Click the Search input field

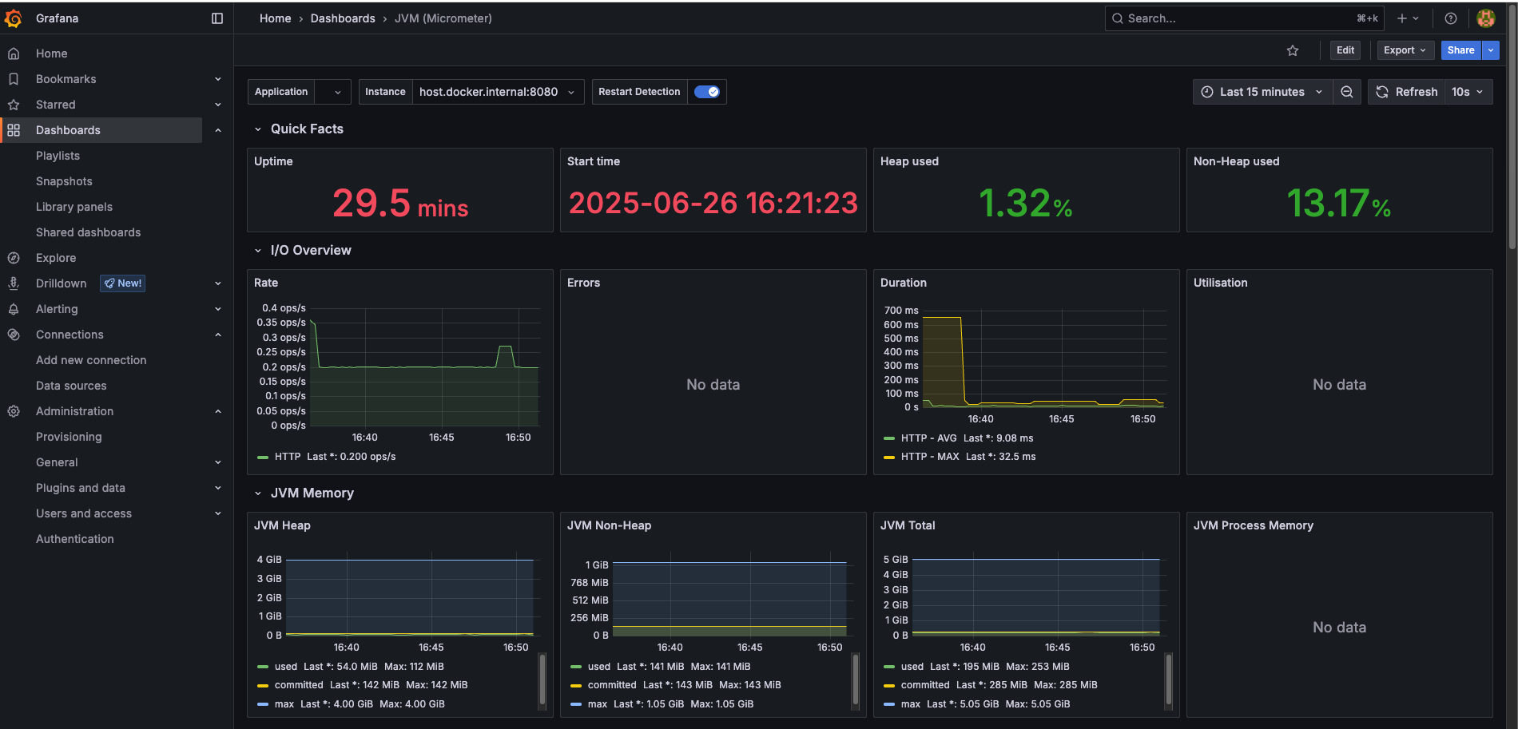point(1244,18)
